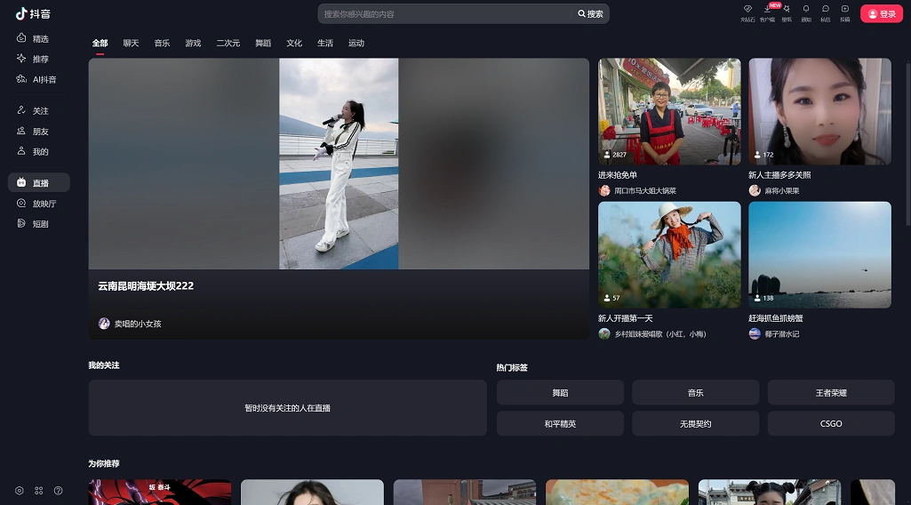Click the 投稿 upload video icon
The image size is (911, 505).
(845, 10)
